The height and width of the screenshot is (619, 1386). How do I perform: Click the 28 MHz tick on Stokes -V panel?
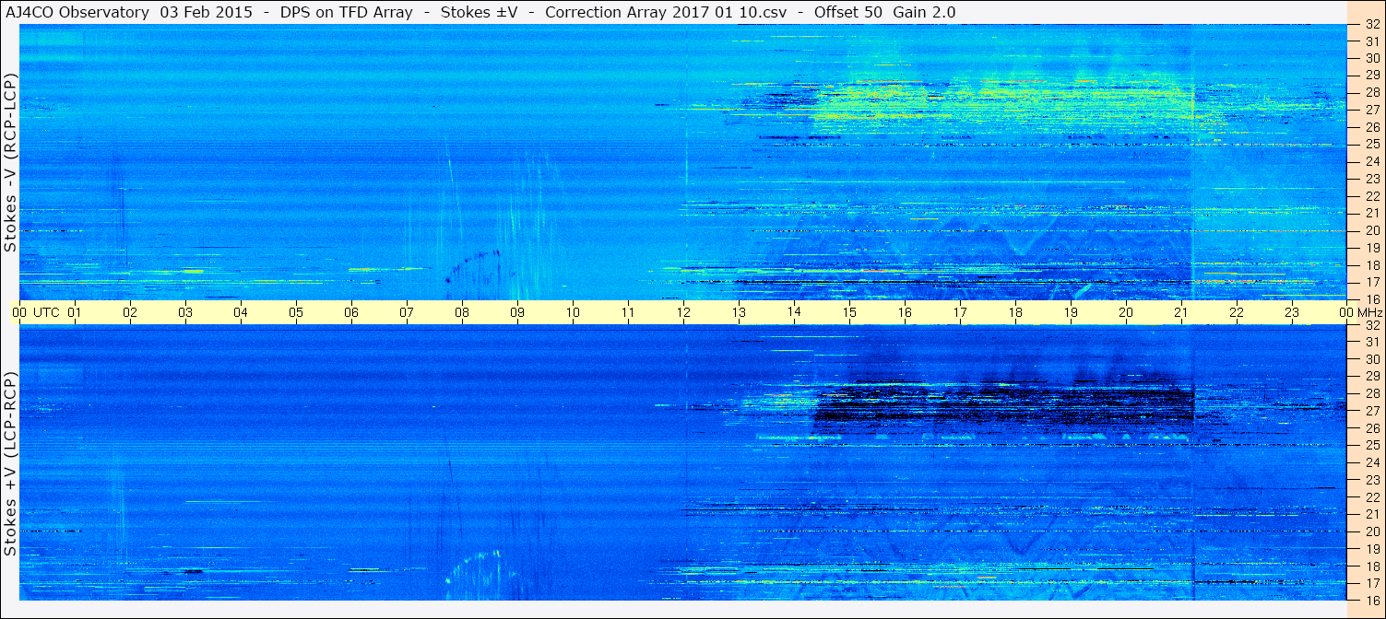point(1371,92)
